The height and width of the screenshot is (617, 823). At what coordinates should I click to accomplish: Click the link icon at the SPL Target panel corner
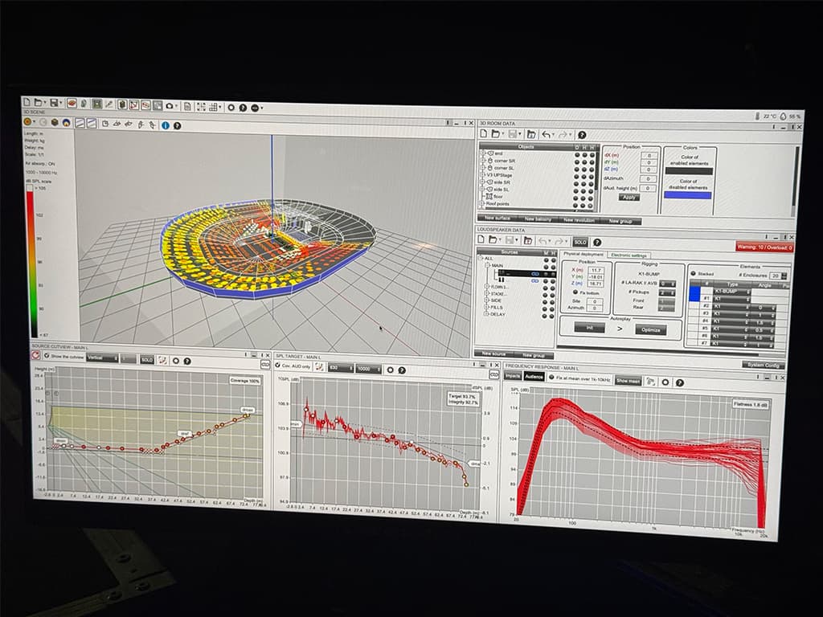493,374
